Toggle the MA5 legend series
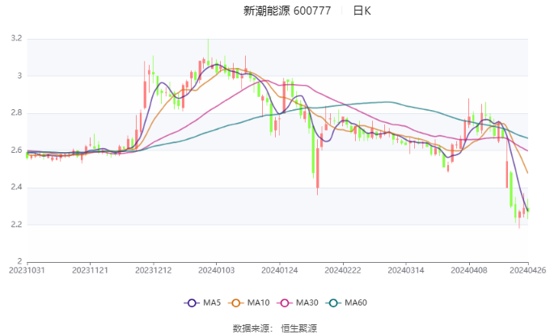Image resolution: width=550 pixels, height=334 pixels. pyautogui.click(x=202, y=302)
